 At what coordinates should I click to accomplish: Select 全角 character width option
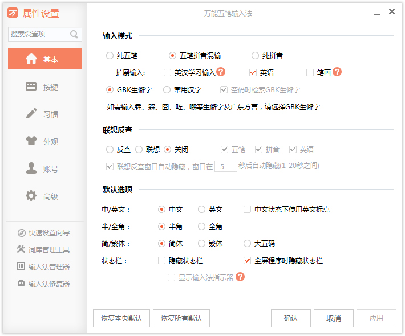[x=201, y=227]
